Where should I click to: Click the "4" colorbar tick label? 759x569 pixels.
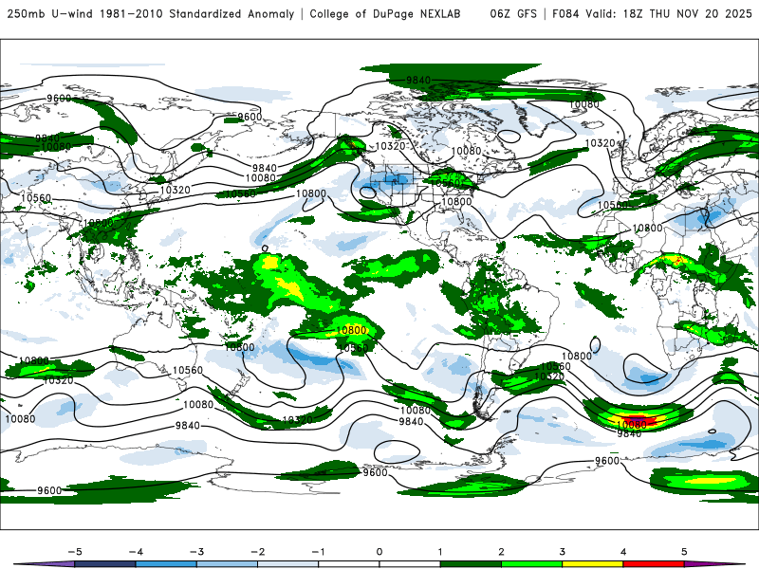point(623,552)
